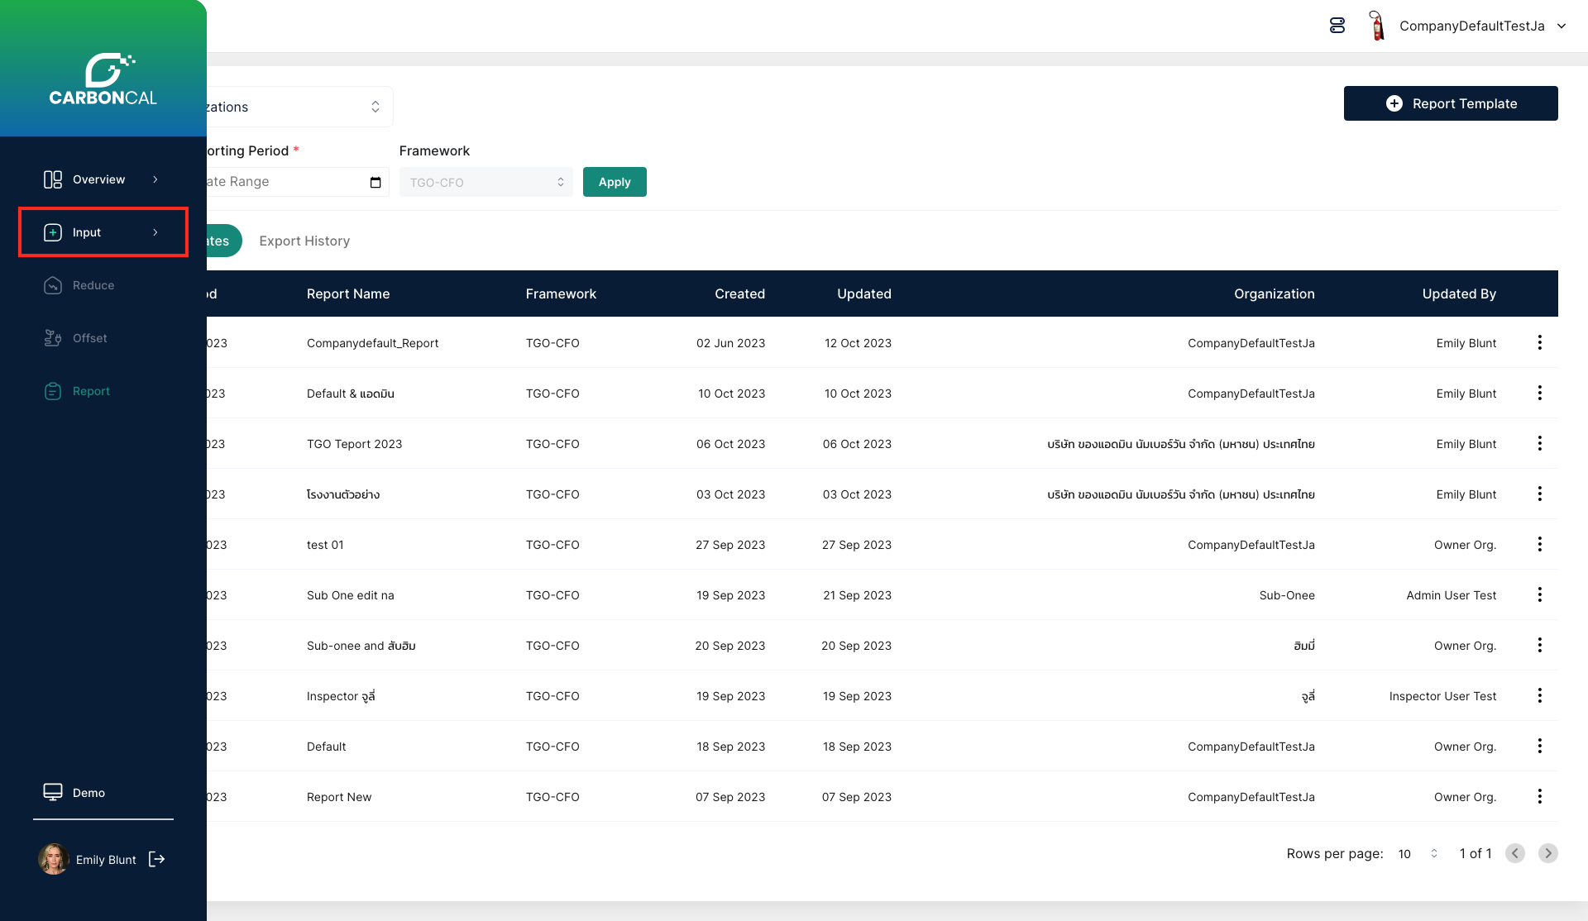Image resolution: width=1588 pixels, height=921 pixels.
Task: Open three-dot menu for Report New row
Action: tap(1539, 796)
